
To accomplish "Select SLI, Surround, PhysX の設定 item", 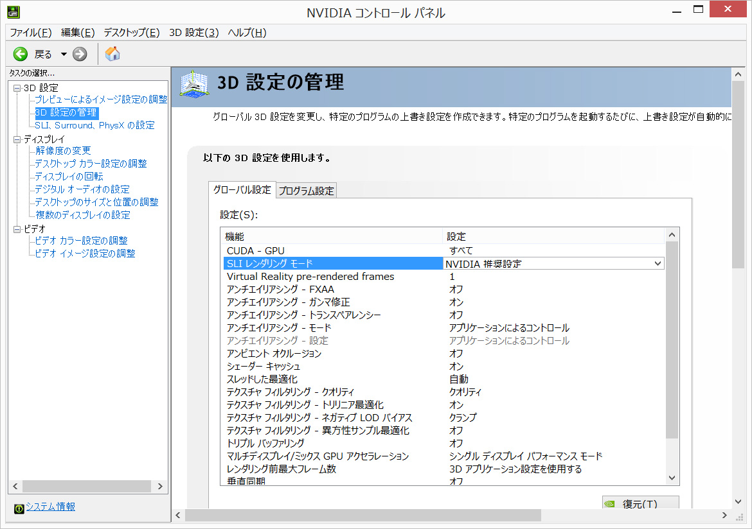I will (94, 125).
